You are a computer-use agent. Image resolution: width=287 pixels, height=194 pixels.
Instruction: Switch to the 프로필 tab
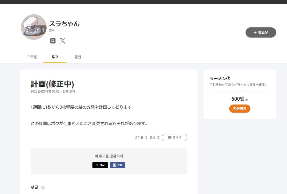coord(32,57)
